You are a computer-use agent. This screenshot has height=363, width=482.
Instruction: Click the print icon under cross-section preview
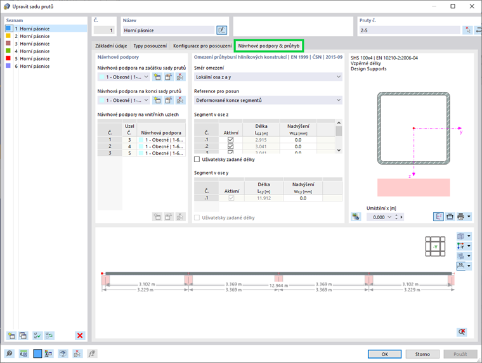pos(461,217)
